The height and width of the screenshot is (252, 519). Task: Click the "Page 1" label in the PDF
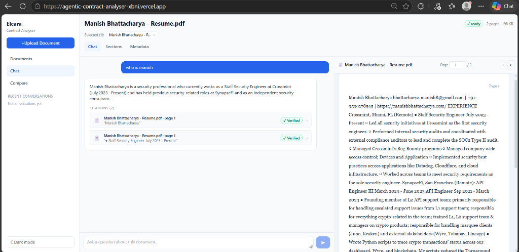point(494,86)
